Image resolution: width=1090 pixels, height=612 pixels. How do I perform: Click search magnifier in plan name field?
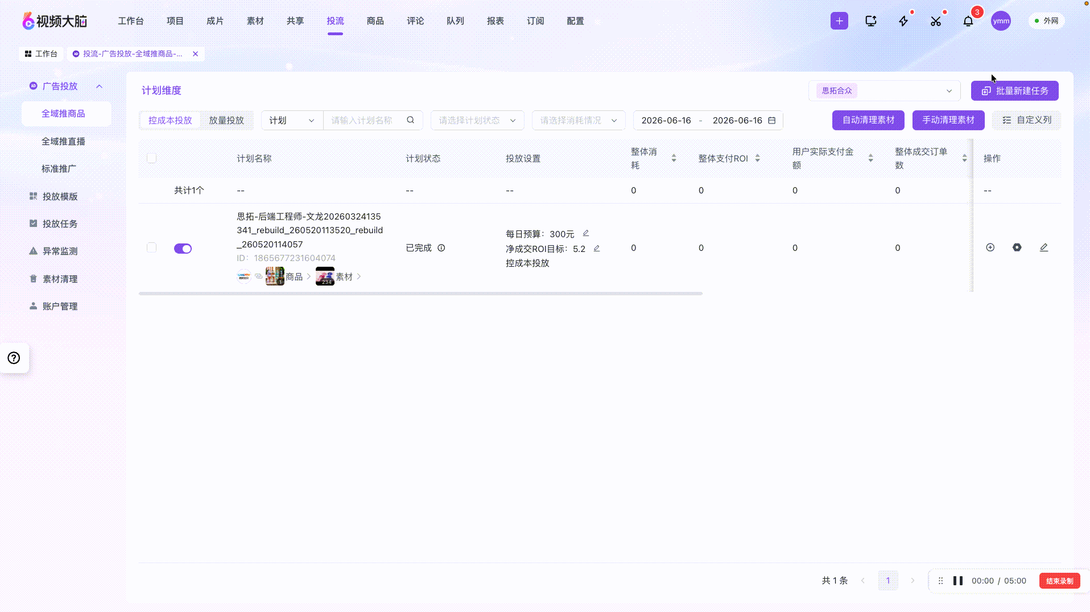click(x=410, y=120)
